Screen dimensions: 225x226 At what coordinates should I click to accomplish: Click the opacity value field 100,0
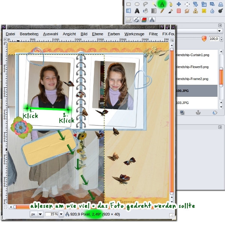pyautogui.click(x=214, y=39)
